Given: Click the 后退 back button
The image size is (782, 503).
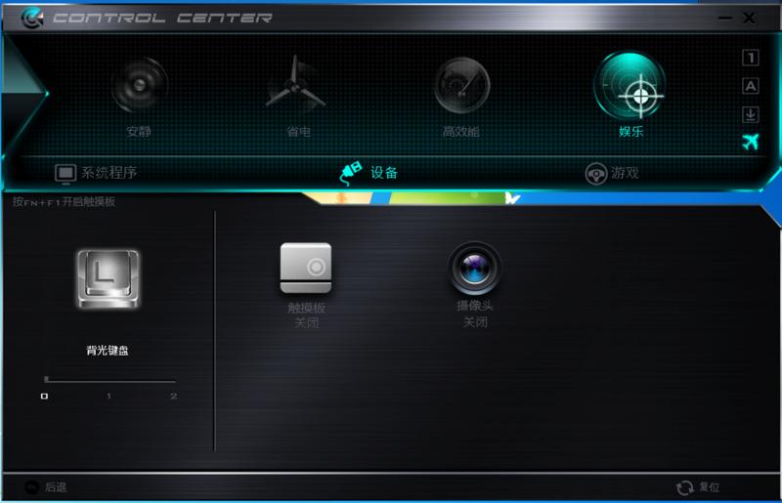Looking at the screenshot, I should click(46, 487).
